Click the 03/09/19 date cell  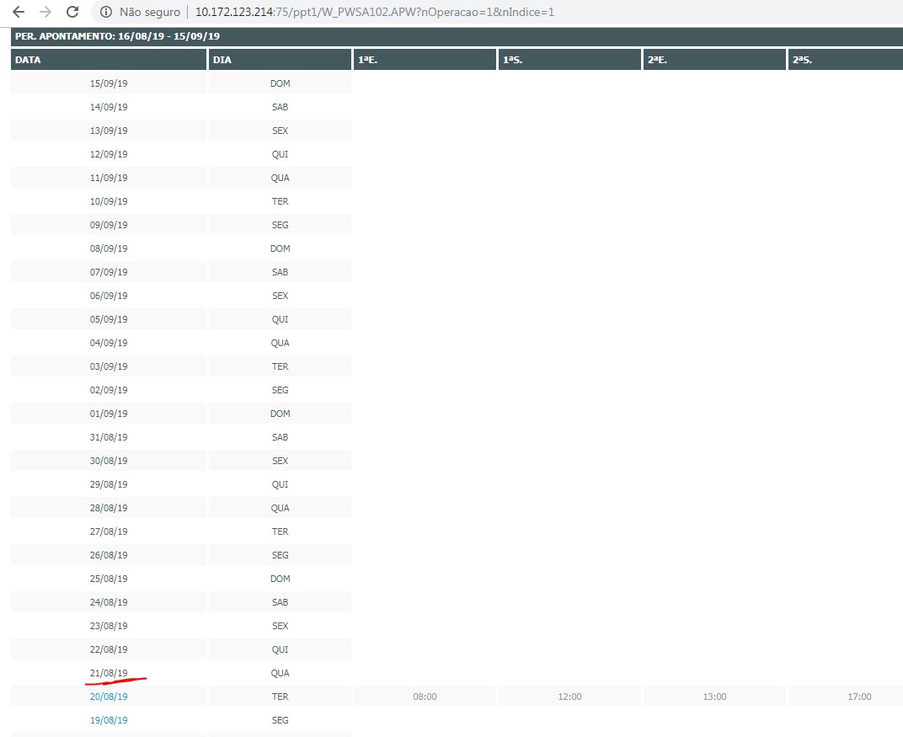coord(109,366)
